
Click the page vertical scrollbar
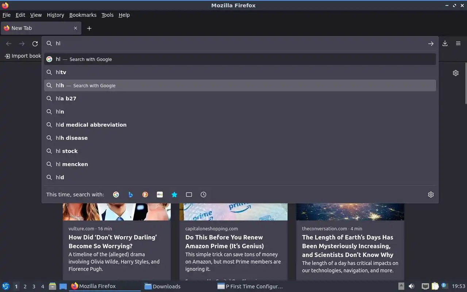pyautogui.click(x=466, y=83)
